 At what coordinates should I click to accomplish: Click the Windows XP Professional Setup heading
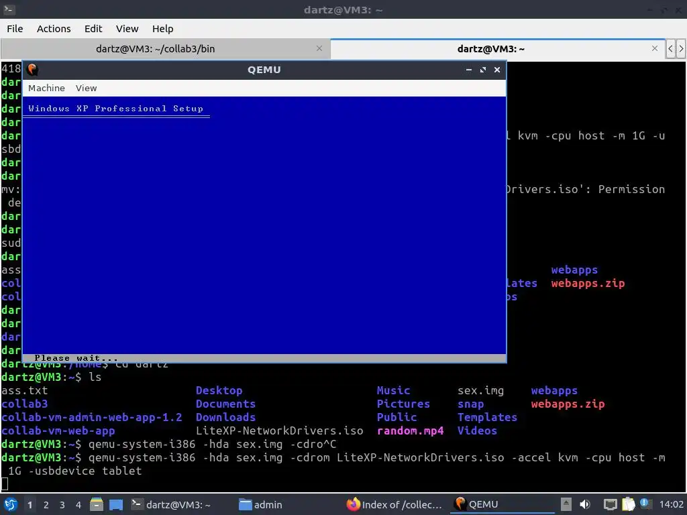[x=115, y=109]
